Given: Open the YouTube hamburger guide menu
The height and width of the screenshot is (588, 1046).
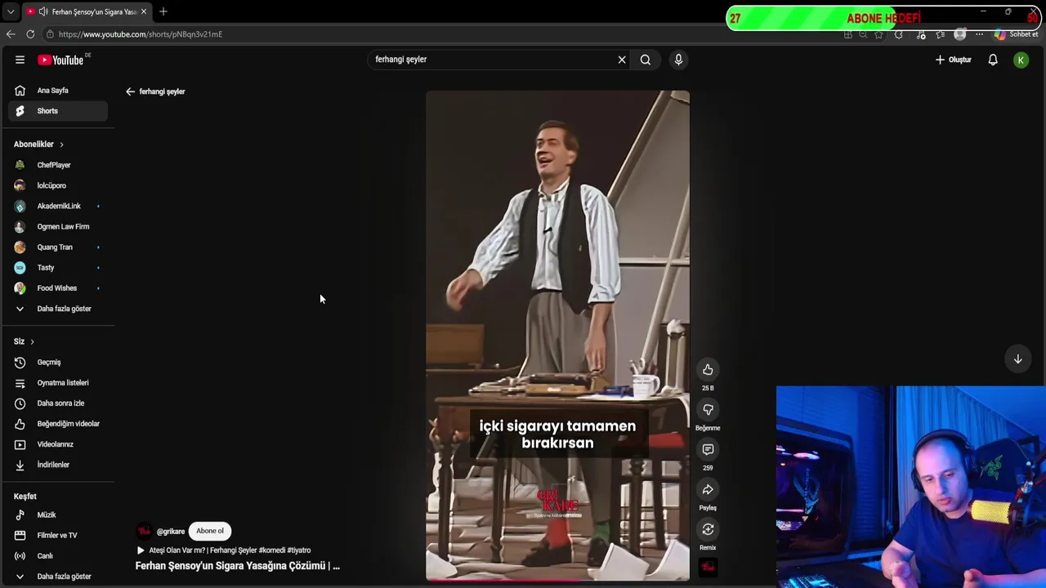Looking at the screenshot, I should coord(20,60).
